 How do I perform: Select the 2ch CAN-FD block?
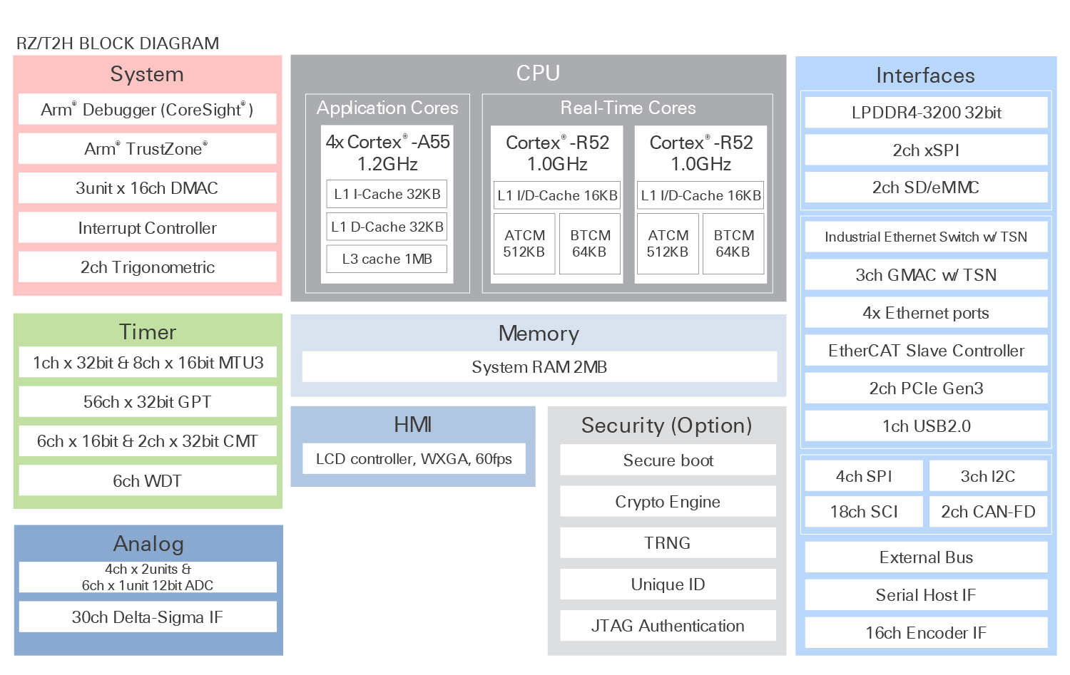click(988, 512)
